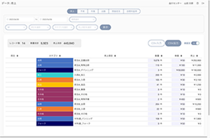Click the teal 加工 category color cell

tap(55, 75)
